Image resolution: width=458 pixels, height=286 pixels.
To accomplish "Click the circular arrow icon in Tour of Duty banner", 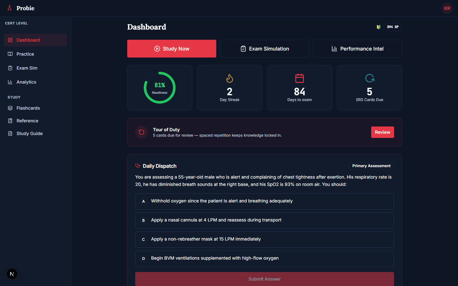I will click(141, 132).
